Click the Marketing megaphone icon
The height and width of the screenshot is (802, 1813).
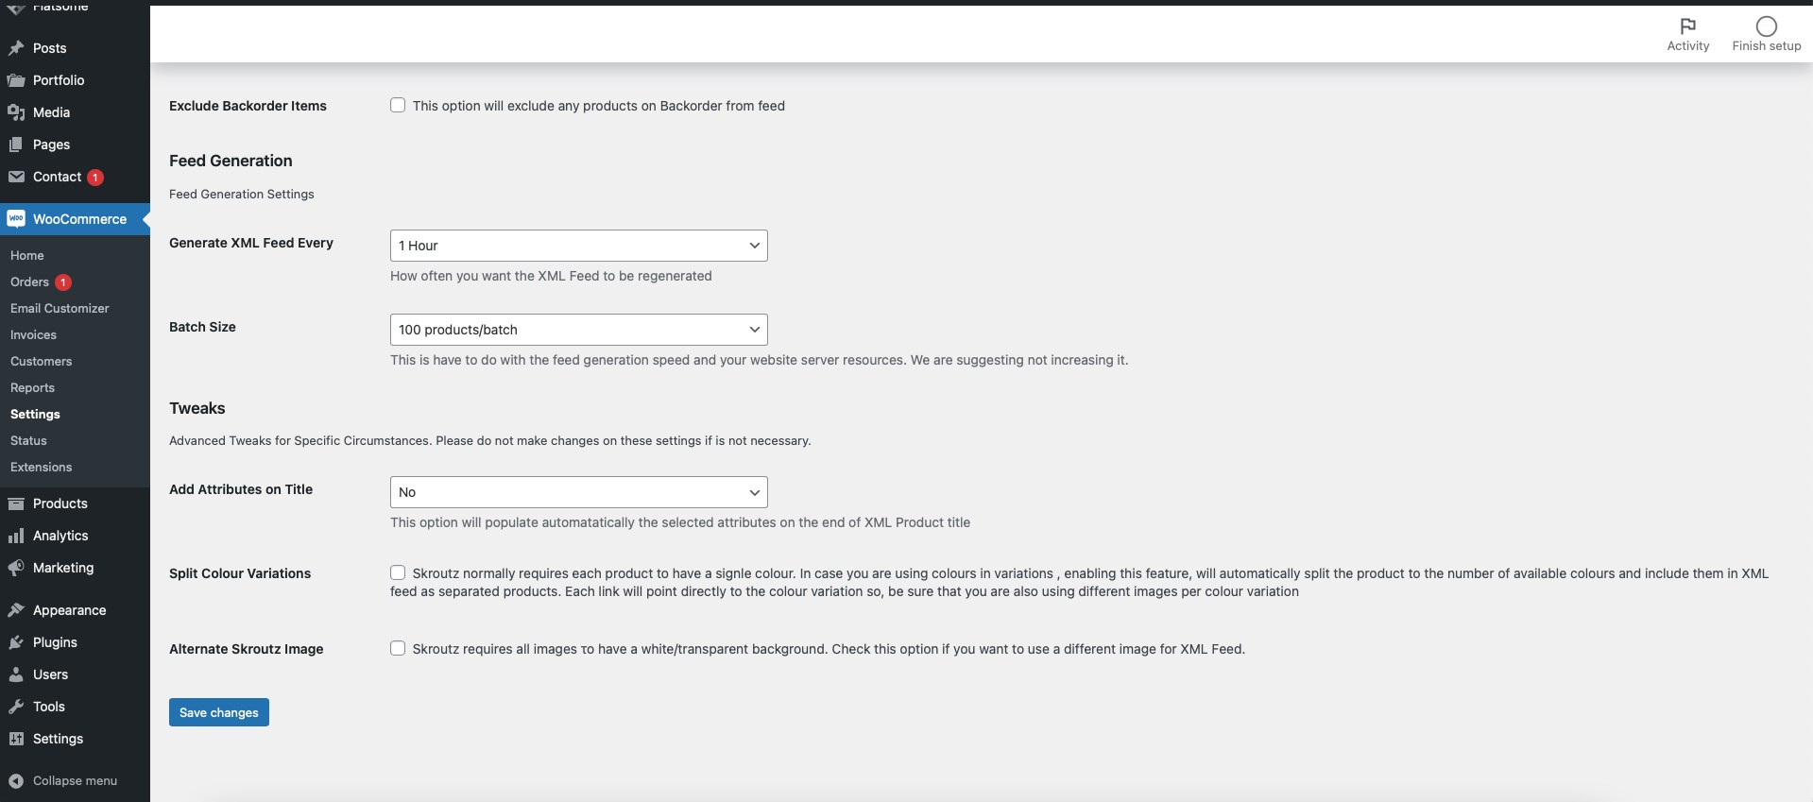(16, 568)
